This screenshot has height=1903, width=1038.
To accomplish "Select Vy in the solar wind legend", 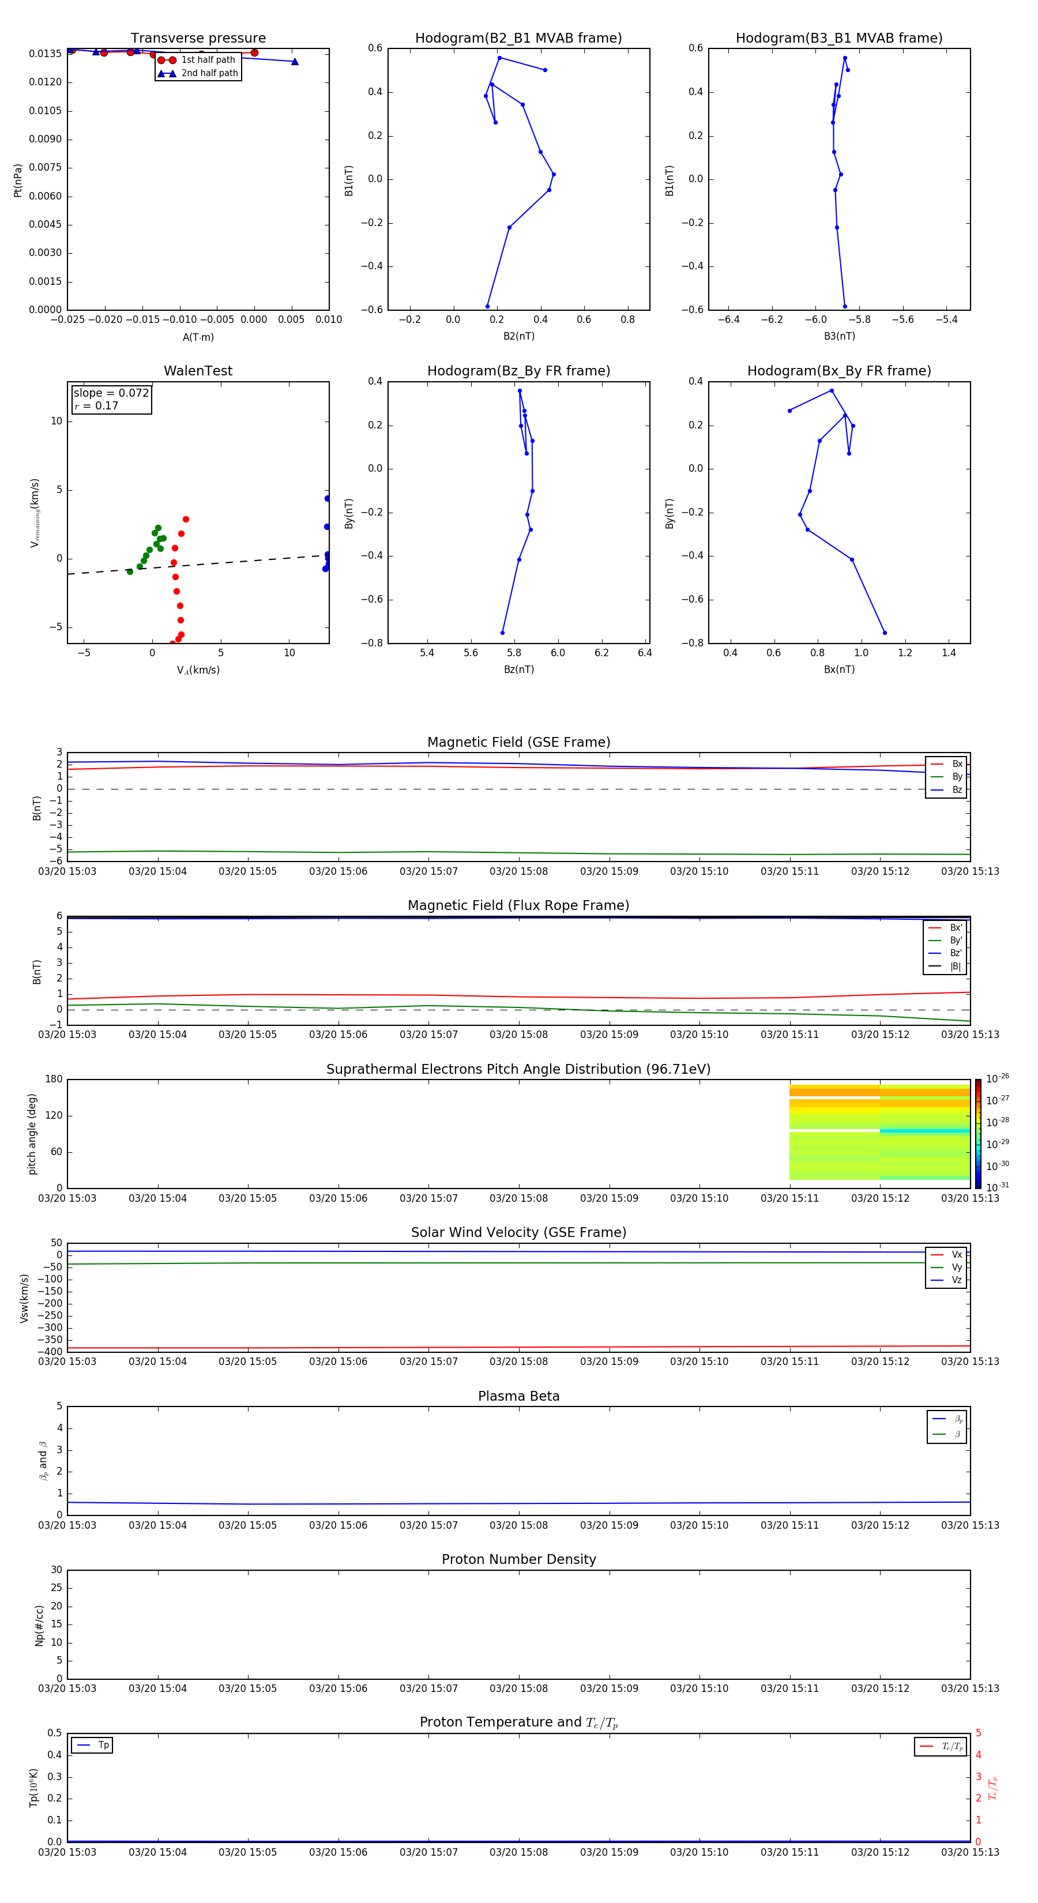I will pos(946,1267).
